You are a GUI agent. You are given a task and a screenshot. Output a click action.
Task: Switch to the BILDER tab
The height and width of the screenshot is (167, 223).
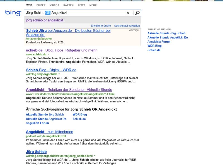click(x=41, y=5)
